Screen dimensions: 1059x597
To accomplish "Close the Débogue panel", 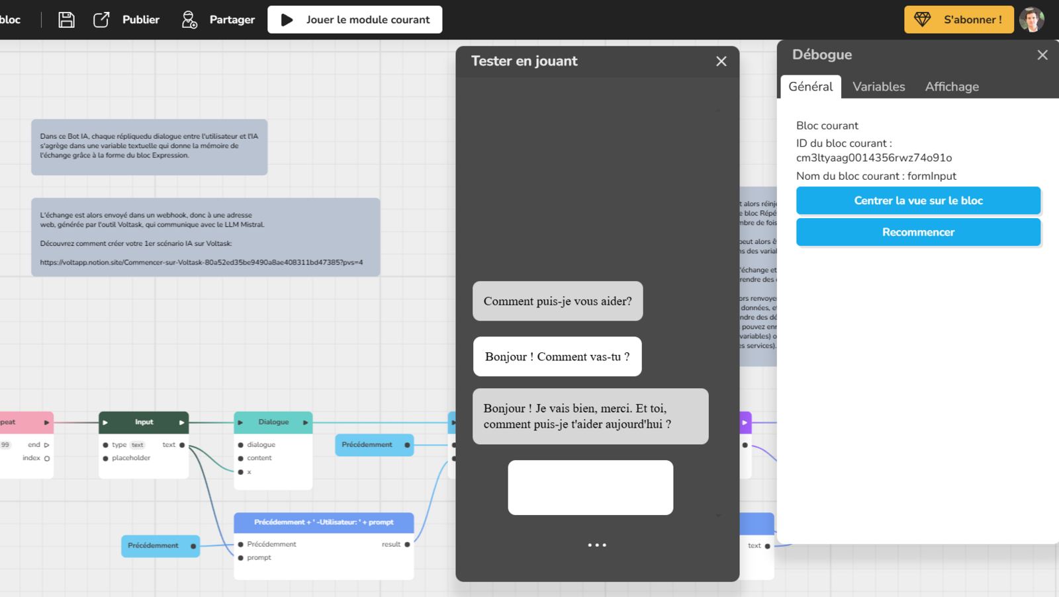I will 1042,55.
